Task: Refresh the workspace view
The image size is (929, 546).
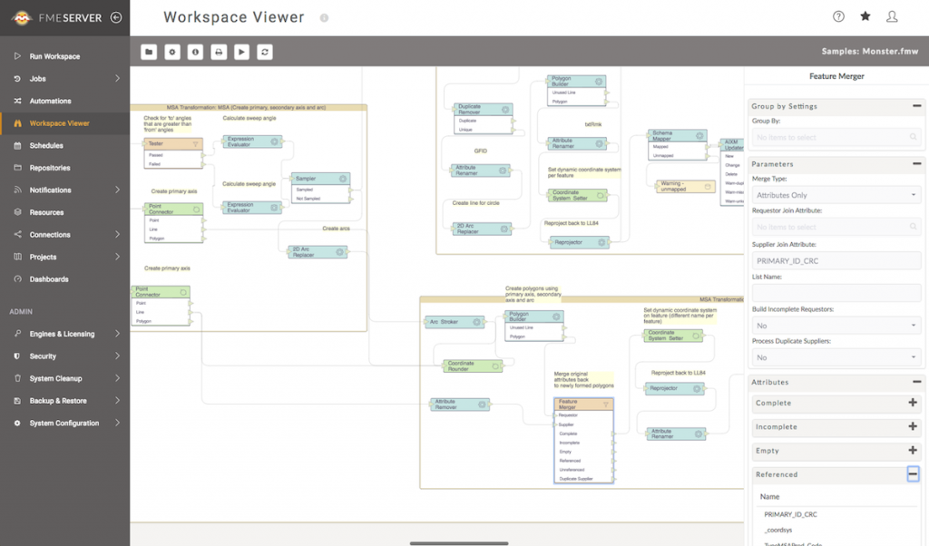Action: click(265, 52)
